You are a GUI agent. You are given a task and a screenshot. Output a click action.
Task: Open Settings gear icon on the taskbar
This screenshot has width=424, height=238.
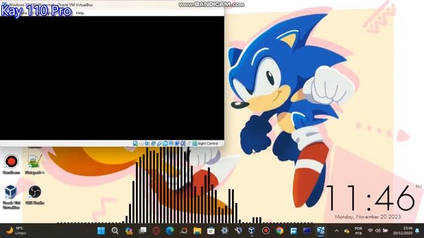coord(225,231)
